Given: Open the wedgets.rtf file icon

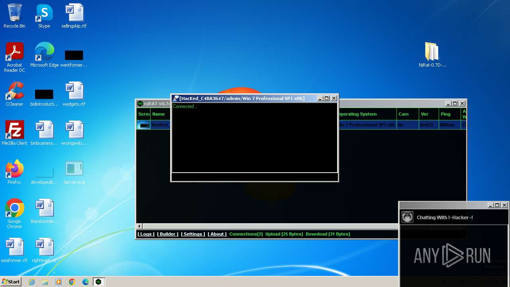Looking at the screenshot, I should [74, 94].
